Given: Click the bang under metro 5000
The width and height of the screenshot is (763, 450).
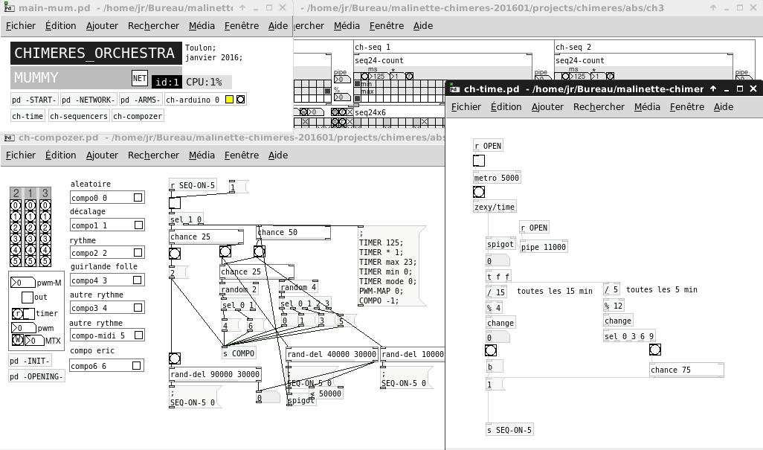Looking at the screenshot, I should 479,192.
